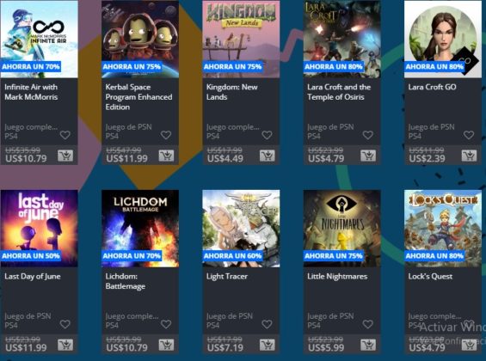Add Light Tracer to cart

click(x=268, y=345)
